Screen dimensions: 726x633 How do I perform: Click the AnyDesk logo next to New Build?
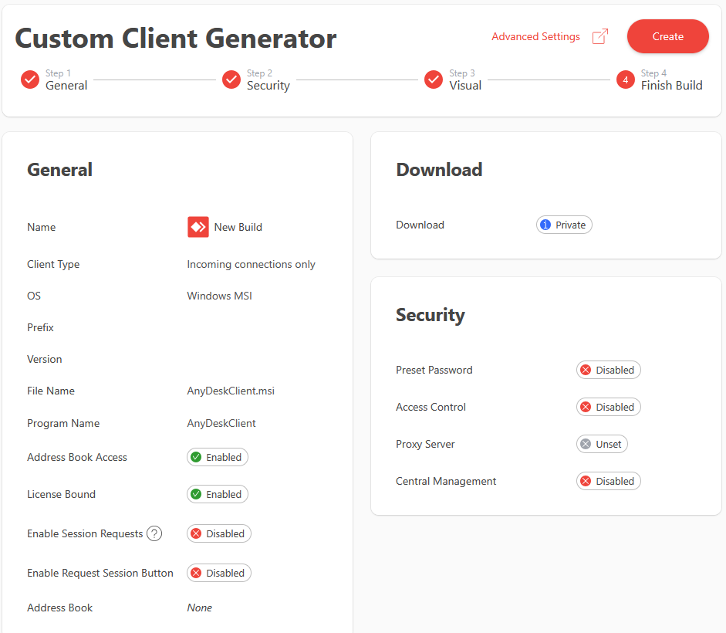198,227
